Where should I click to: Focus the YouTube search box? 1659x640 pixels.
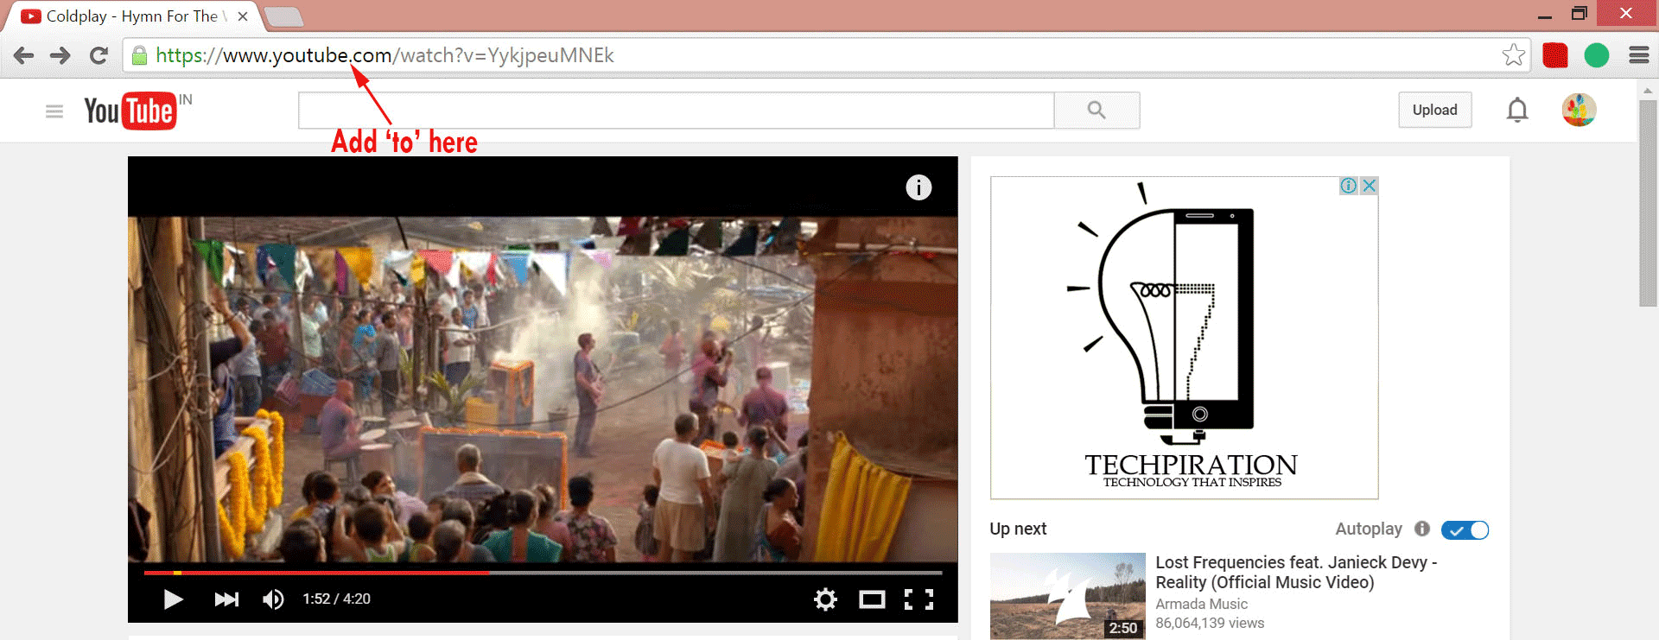click(x=676, y=111)
